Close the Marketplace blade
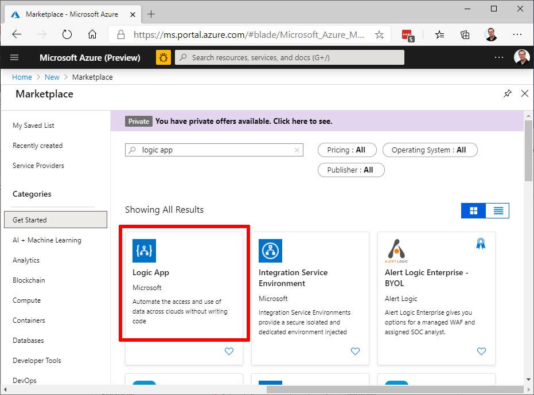 pos(525,93)
